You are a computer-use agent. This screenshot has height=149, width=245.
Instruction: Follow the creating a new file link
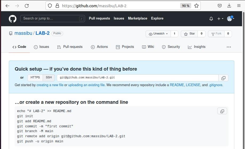[x=50, y=85]
